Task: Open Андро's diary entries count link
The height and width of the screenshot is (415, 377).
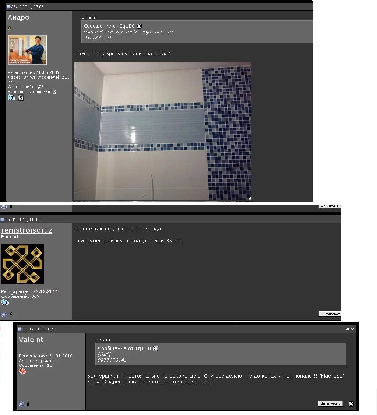Action: [x=54, y=92]
